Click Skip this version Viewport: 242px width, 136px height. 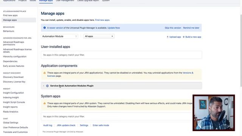(173, 28)
